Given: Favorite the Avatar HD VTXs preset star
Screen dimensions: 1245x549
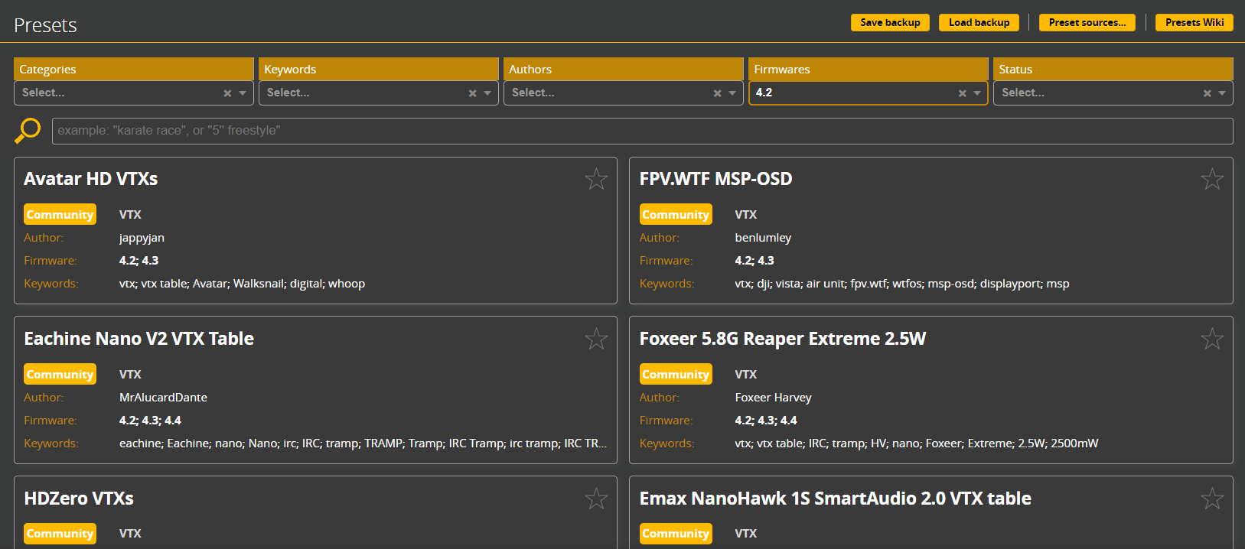Looking at the screenshot, I should [x=596, y=179].
